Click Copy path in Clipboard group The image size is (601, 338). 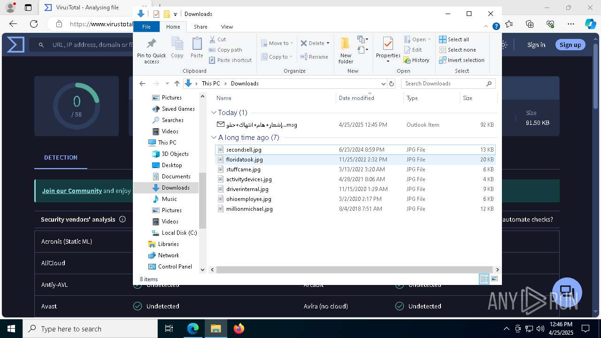point(225,50)
